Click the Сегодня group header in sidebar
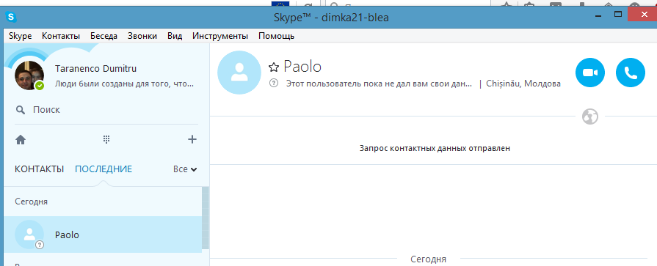 pyautogui.click(x=32, y=202)
